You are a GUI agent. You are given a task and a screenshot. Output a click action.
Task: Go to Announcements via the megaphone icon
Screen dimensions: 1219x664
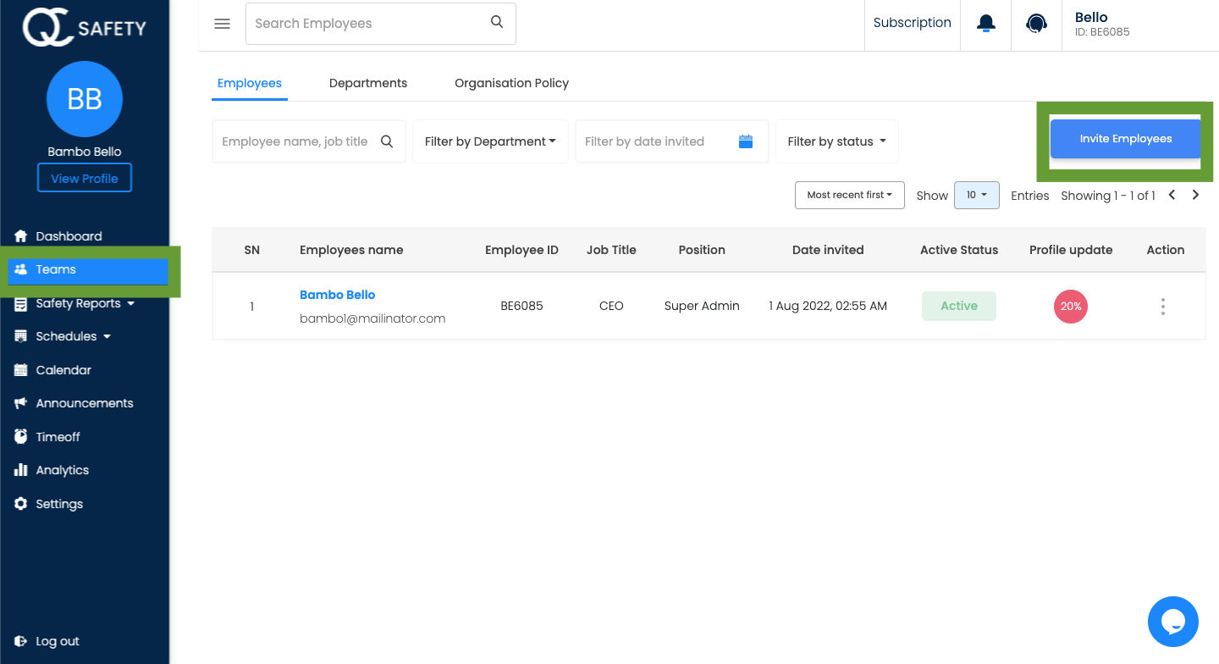(x=84, y=403)
